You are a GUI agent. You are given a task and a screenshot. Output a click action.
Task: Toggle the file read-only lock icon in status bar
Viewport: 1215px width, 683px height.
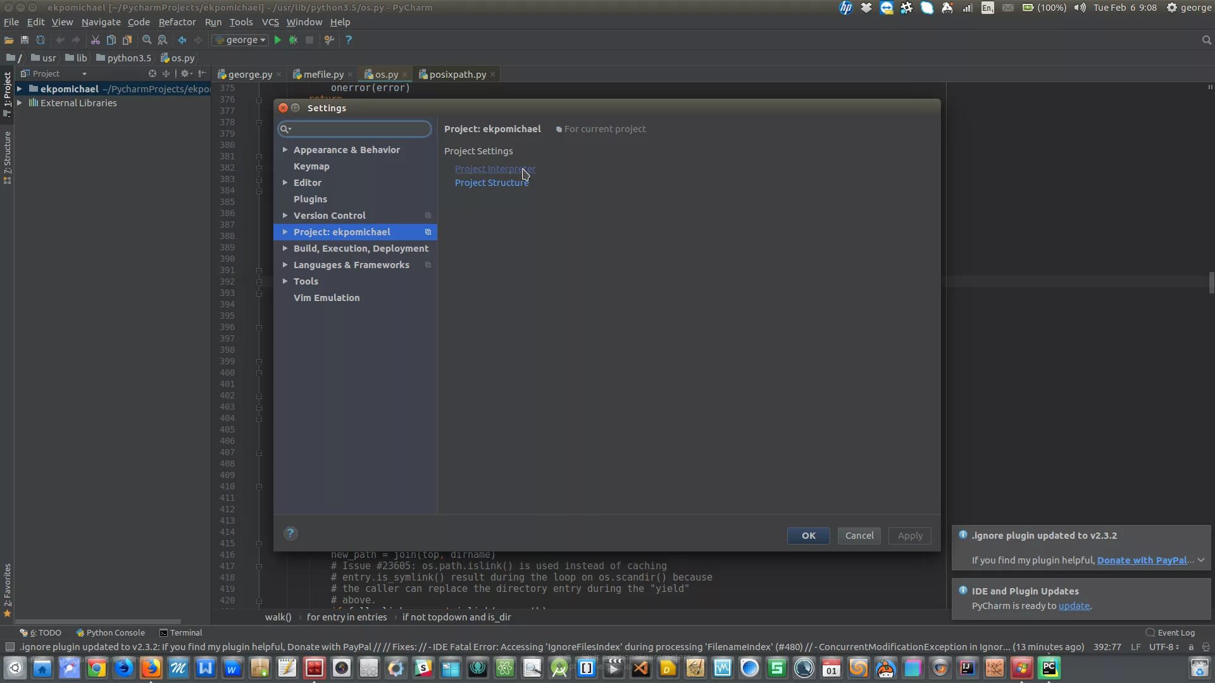click(x=1191, y=647)
